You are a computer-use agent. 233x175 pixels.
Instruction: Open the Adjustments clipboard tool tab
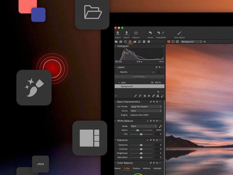point(144,42)
